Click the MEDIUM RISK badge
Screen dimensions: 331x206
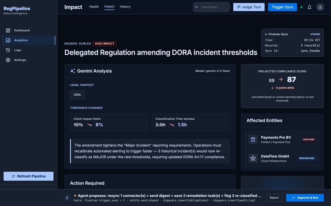307,158
